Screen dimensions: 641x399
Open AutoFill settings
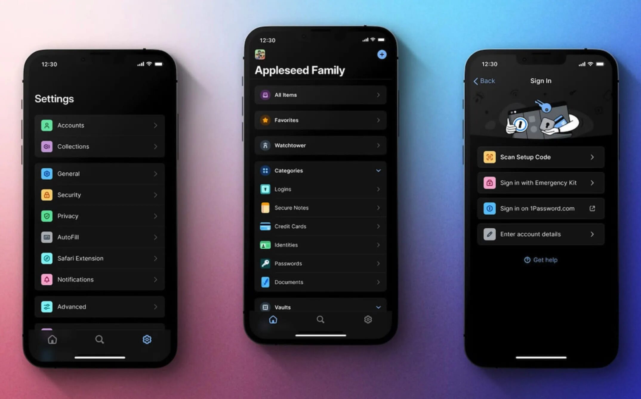pos(98,236)
